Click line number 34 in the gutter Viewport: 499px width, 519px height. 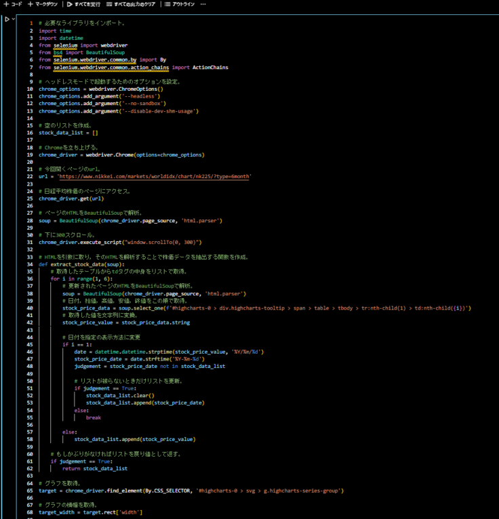pyautogui.click(x=30, y=264)
